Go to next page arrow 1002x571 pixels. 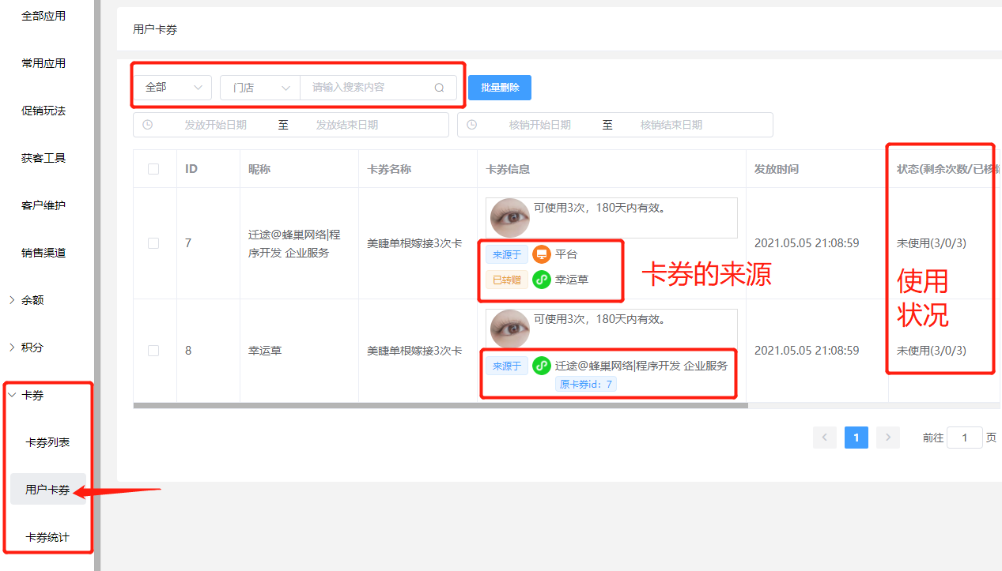pos(888,438)
